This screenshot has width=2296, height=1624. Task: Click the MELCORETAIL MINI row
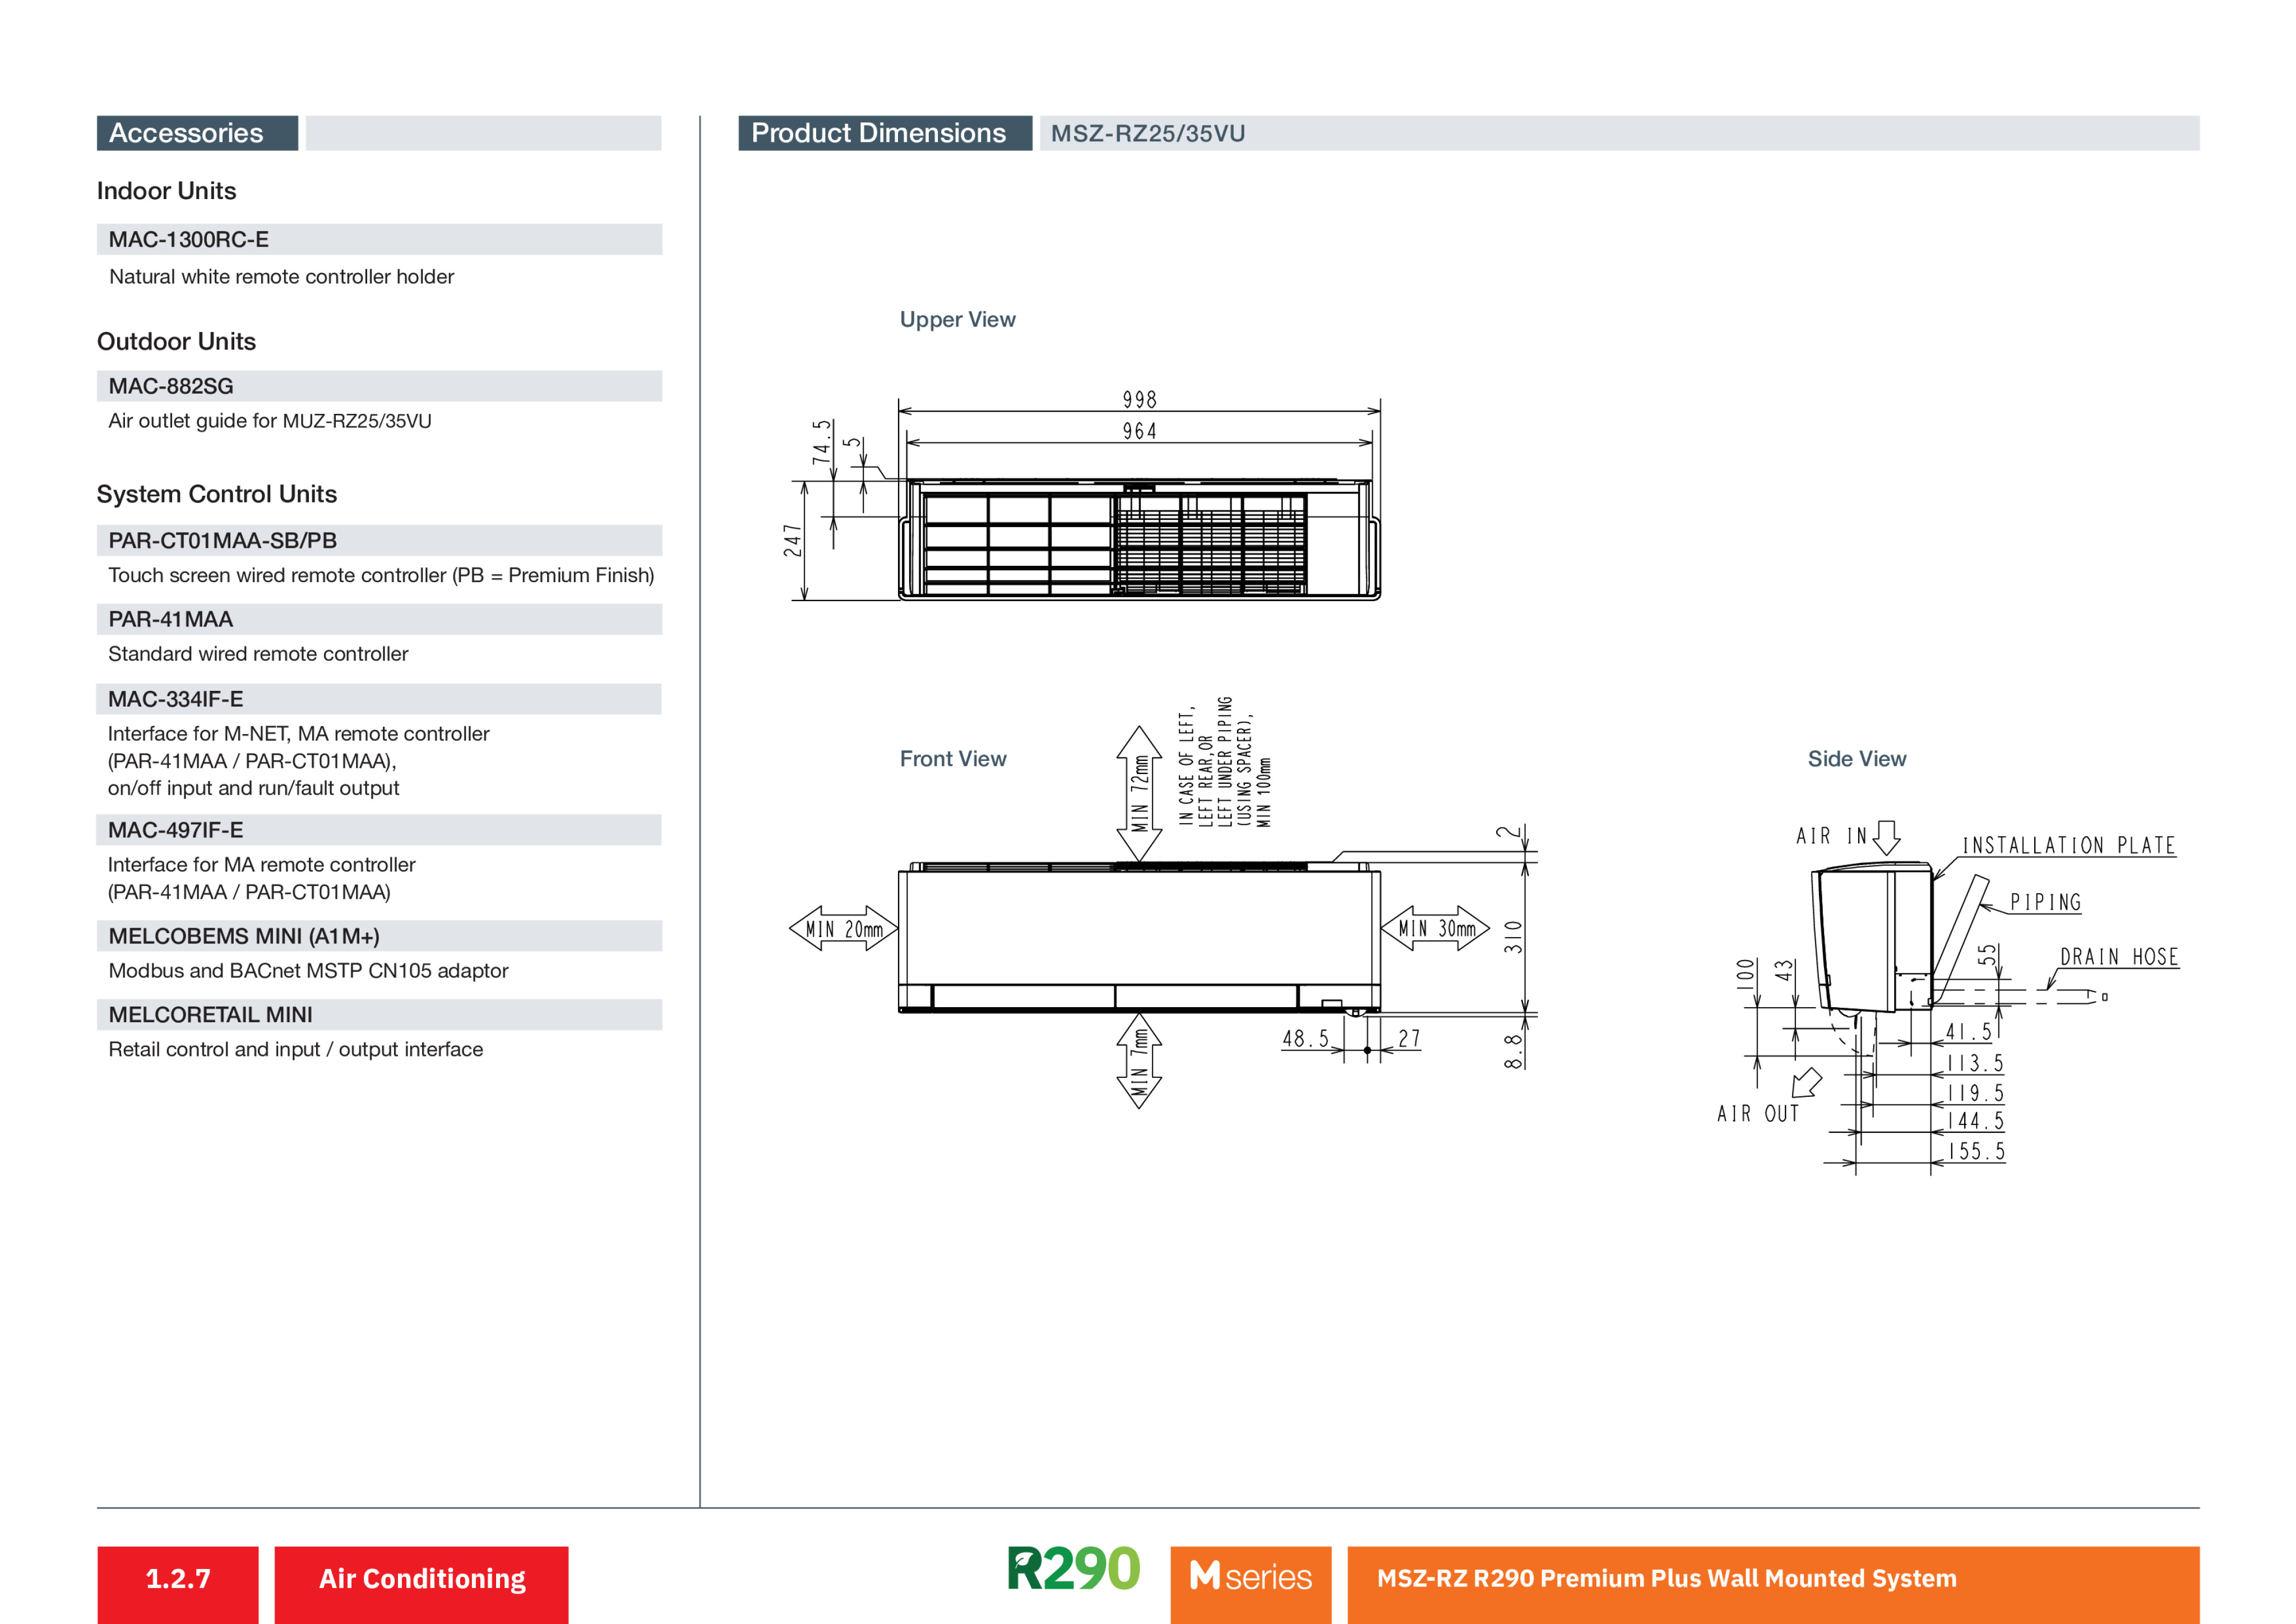[379, 1014]
